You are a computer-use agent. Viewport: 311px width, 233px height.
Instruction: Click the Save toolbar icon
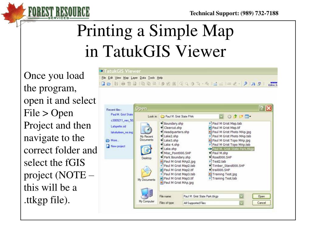(116, 84)
